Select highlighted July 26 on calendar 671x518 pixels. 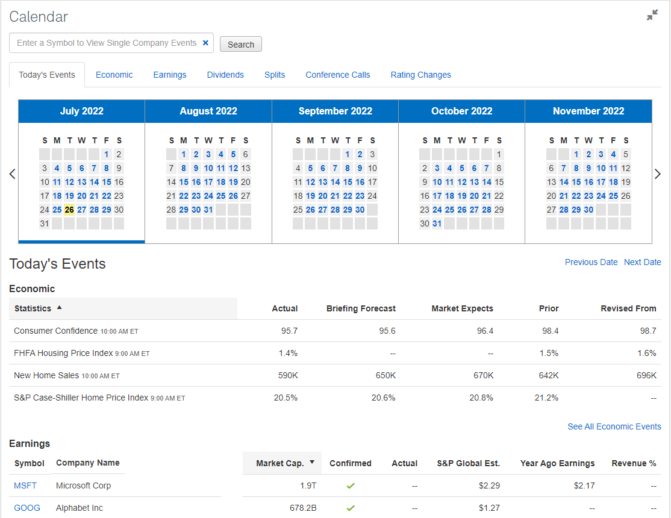(69, 210)
